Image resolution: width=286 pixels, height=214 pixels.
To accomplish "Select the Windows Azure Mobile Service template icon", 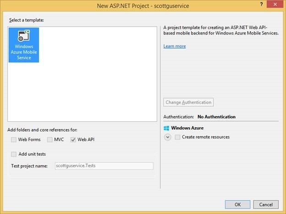I will (x=23, y=36).
